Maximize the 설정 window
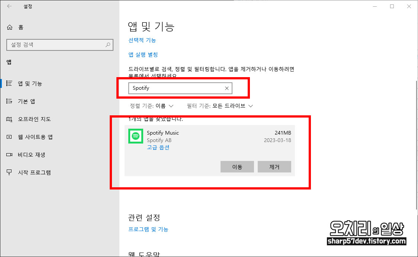This screenshot has height=257, width=418. tap(392, 6)
